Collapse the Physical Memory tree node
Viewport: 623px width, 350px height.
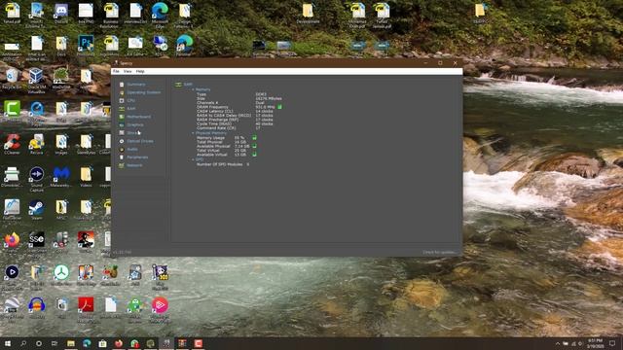pos(193,133)
